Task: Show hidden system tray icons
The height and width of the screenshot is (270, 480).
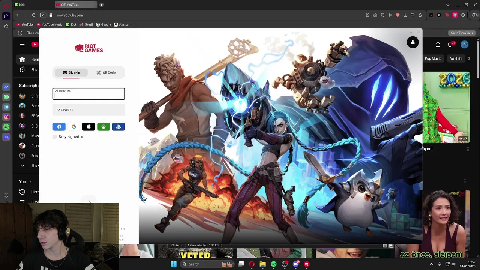Action: [x=431, y=264]
